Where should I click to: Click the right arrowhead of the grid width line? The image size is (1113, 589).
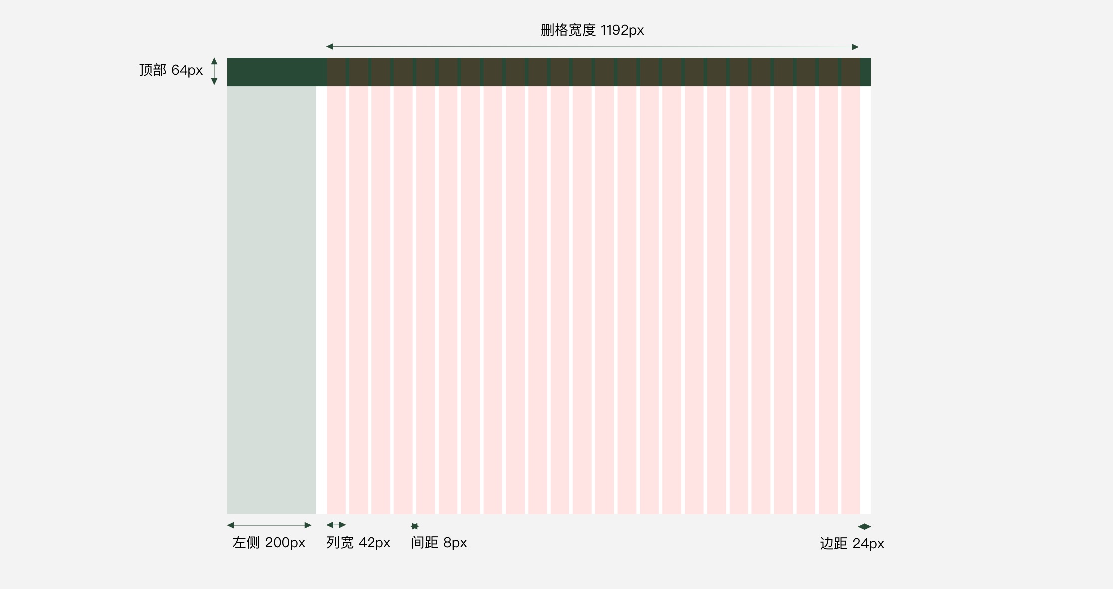tap(855, 47)
